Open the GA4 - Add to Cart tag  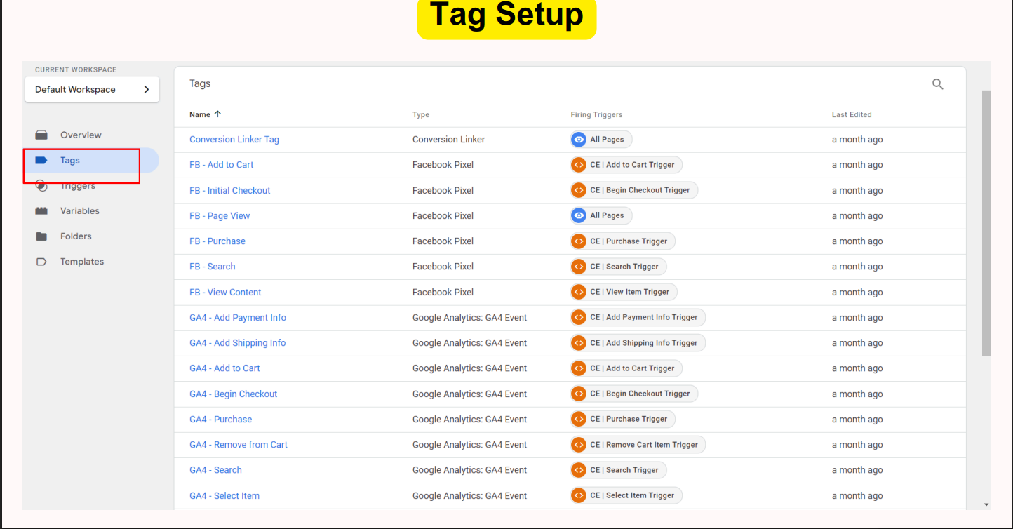[x=224, y=368]
